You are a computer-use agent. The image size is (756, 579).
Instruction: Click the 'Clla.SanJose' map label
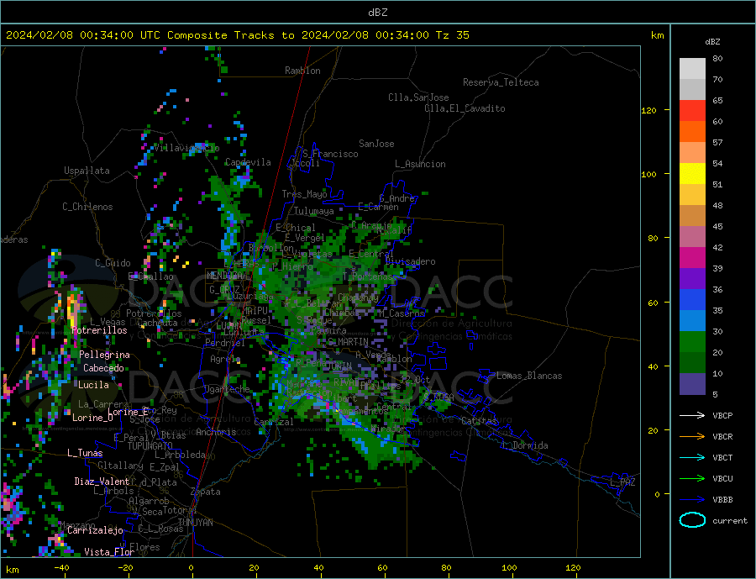418,97
